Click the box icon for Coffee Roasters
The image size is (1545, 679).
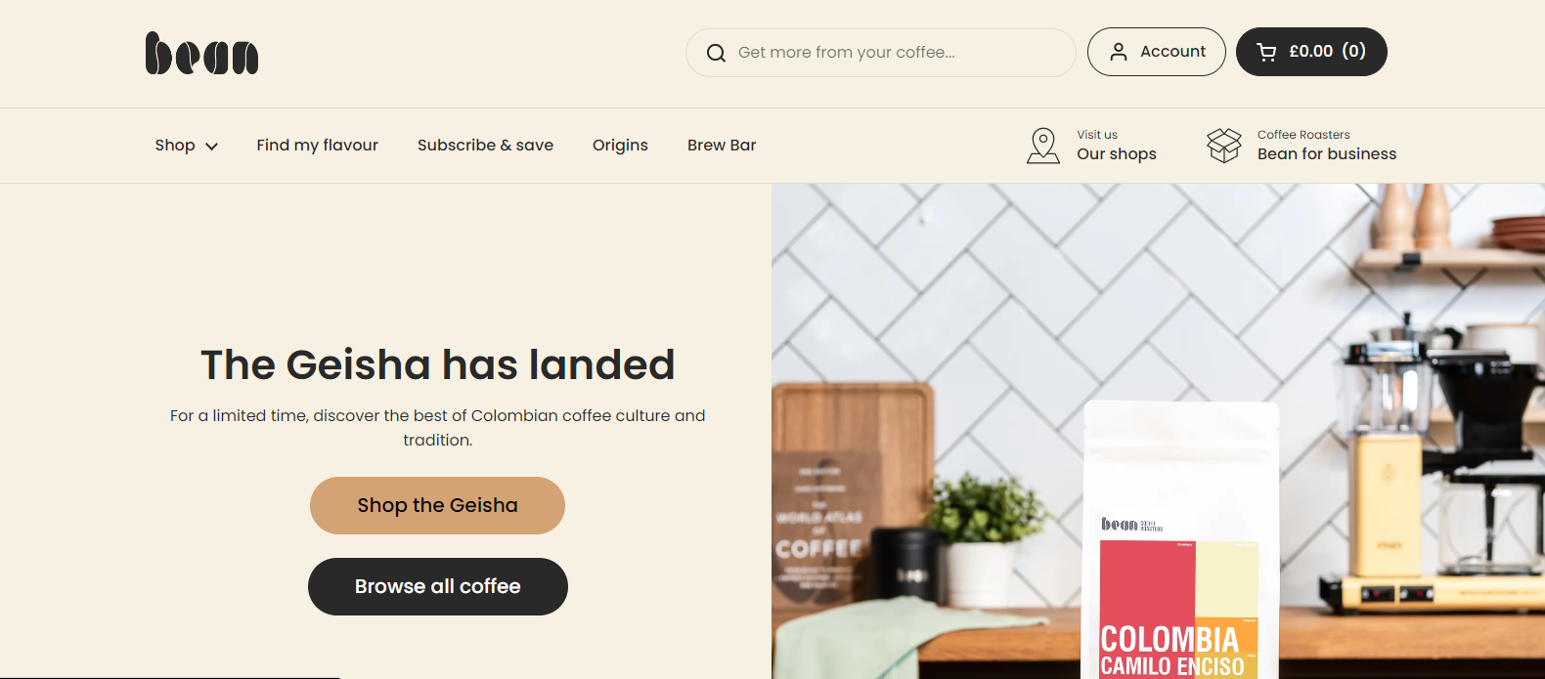1224,146
